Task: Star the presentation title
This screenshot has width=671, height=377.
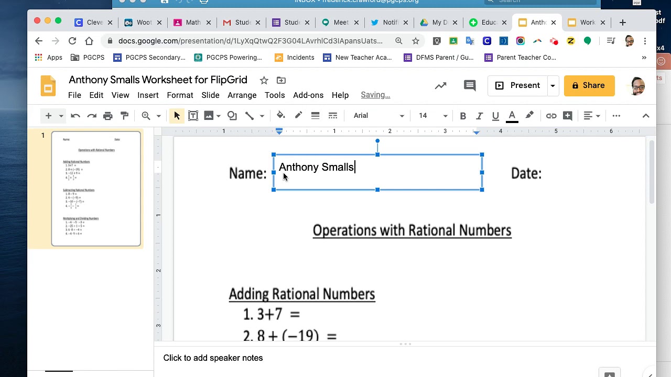Action: [x=264, y=80]
